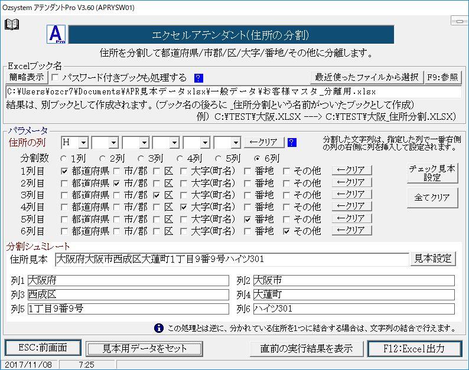Select the 1列 split count radio button
The image size is (469, 370).
[63, 158]
